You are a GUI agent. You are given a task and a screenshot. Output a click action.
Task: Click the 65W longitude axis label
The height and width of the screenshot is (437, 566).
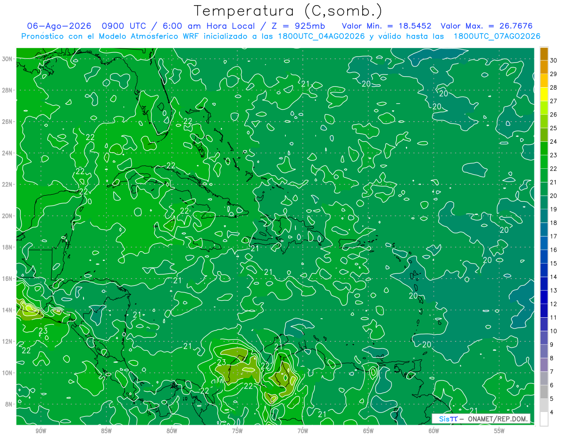(368, 431)
